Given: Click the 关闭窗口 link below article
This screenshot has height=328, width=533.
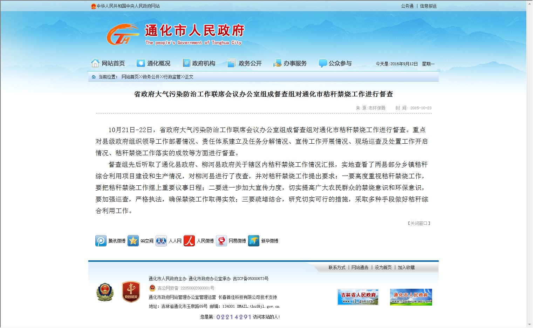Looking at the screenshot, I should coord(419,223).
